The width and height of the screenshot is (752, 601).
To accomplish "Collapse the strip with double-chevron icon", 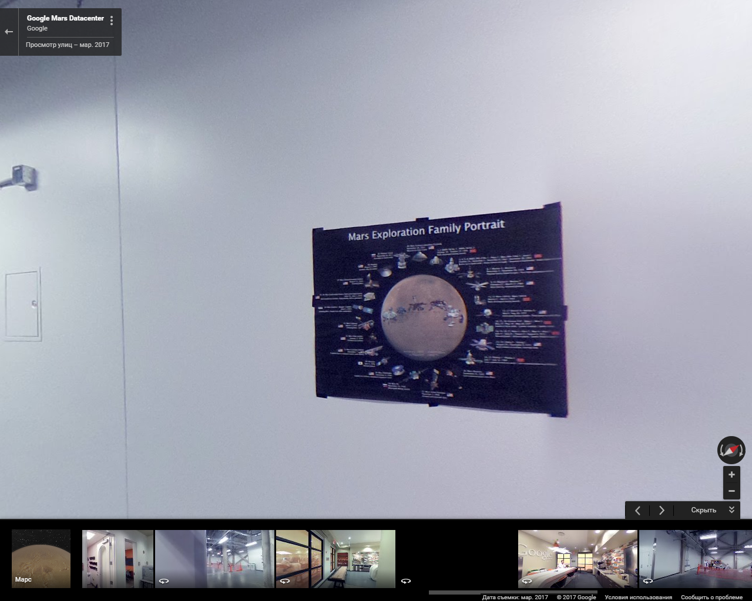I will [732, 510].
